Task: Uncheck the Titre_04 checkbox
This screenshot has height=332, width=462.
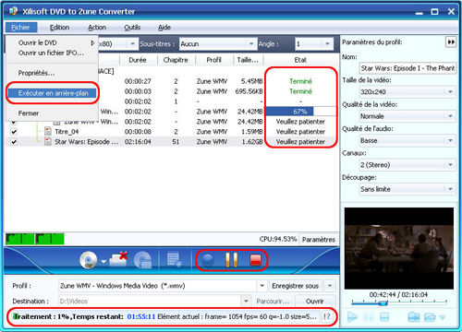Action: pos(14,132)
